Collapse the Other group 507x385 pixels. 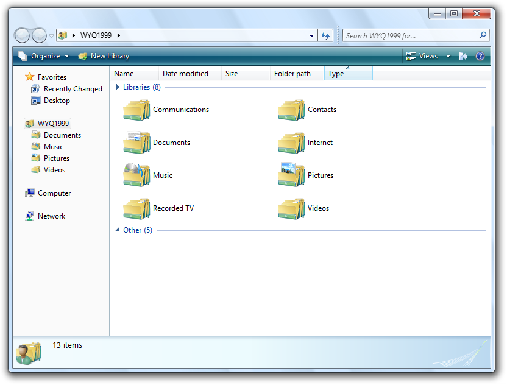[x=118, y=230]
